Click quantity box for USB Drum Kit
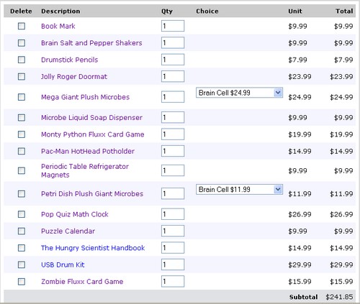The height and width of the screenshot is (304, 360). click(173, 264)
